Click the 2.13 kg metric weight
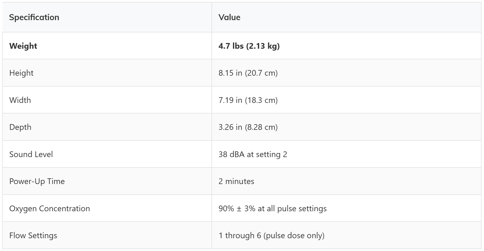484x251 pixels. coord(263,46)
